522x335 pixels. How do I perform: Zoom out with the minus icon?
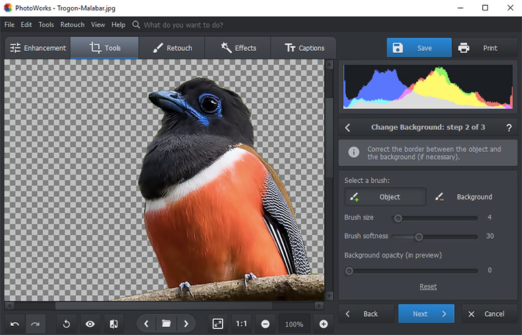tap(266, 324)
